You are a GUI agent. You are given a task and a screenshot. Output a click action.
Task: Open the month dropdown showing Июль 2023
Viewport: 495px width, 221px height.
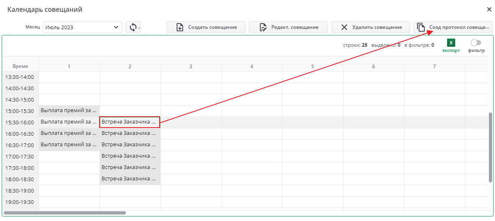click(x=82, y=27)
